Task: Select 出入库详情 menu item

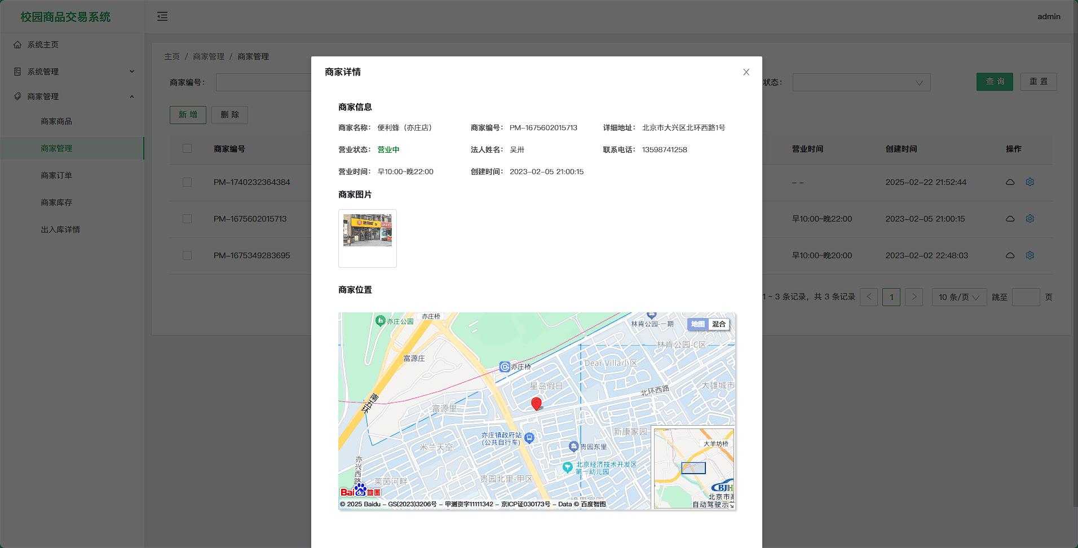Action: [60, 229]
